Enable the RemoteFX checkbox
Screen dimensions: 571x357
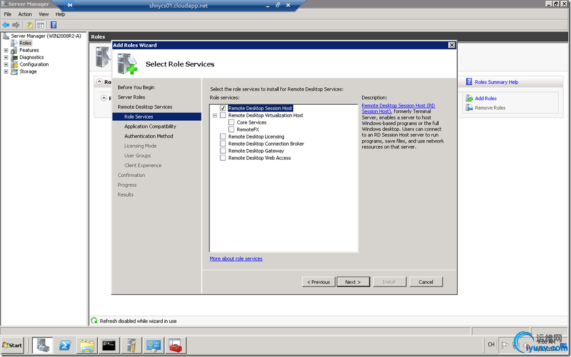tap(231, 129)
